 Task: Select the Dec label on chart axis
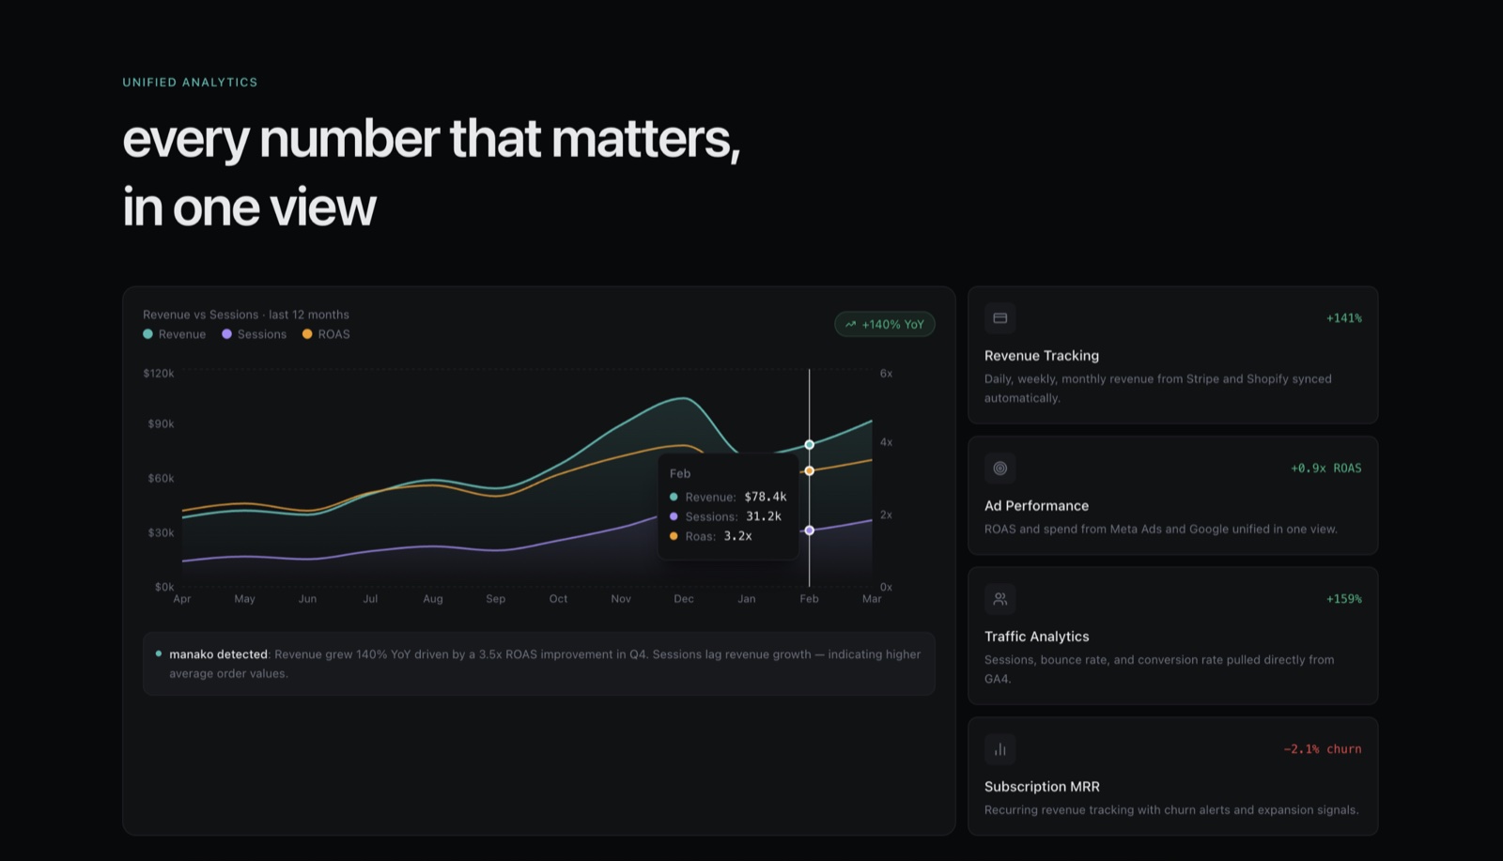[x=684, y=599]
